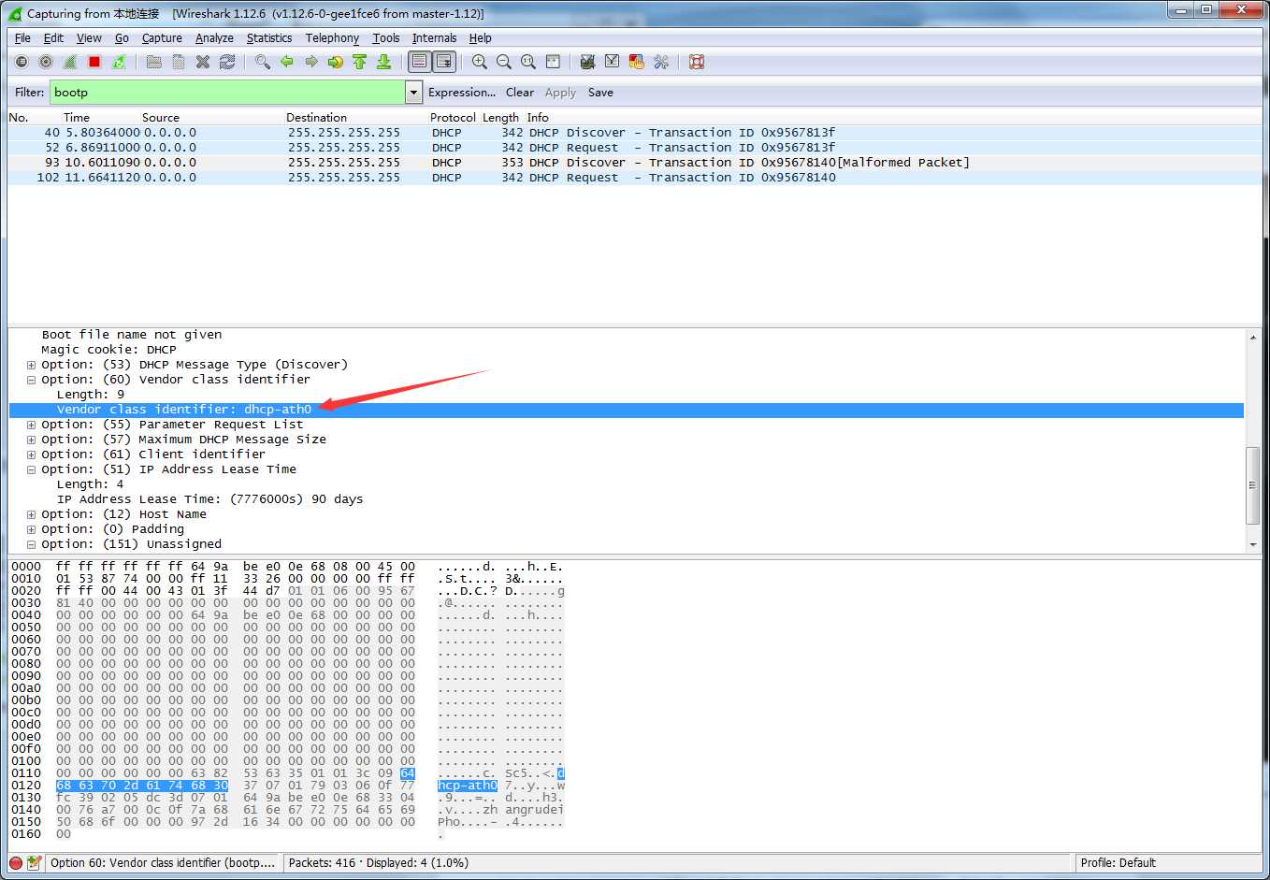Click the Expression... filter button

tap(462, 93)
